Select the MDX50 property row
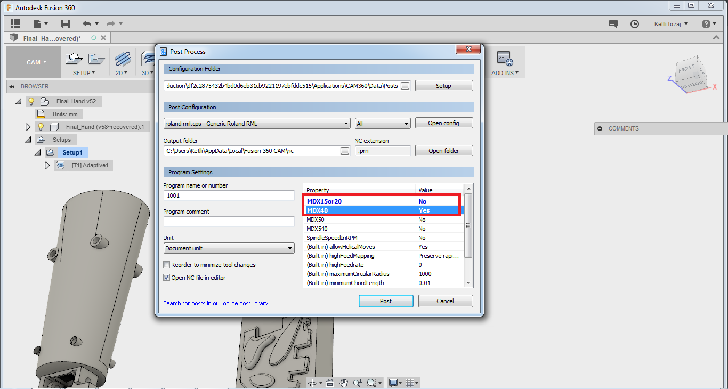The image size is (728, 389). pos(384,220)
